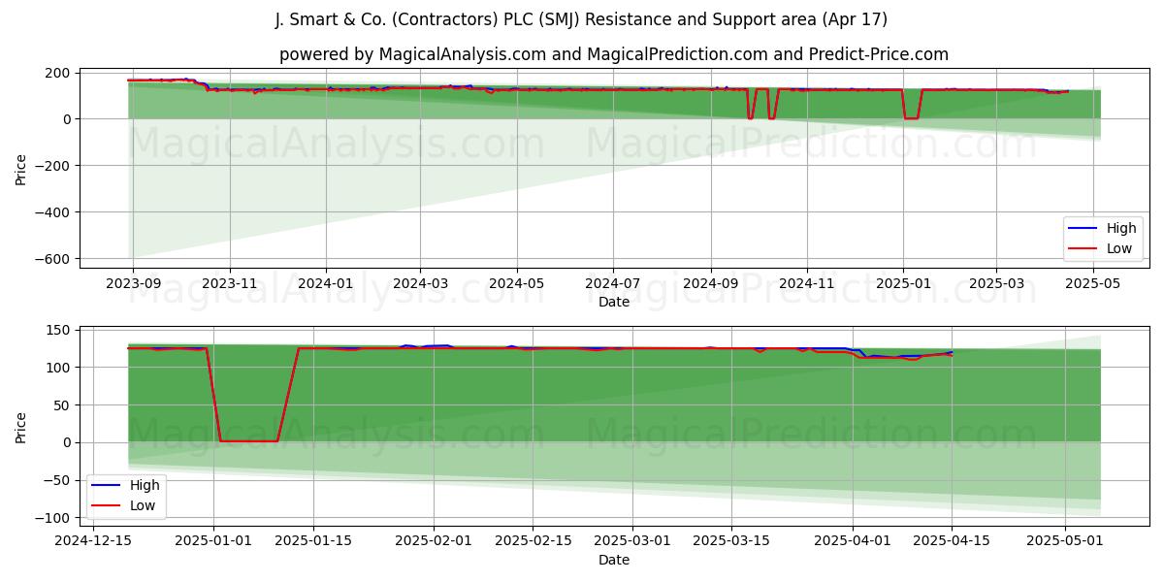Click the '2024-12-15' tick label
The height and width of the screenshot is (582, 1164).
tap(94, 539)
